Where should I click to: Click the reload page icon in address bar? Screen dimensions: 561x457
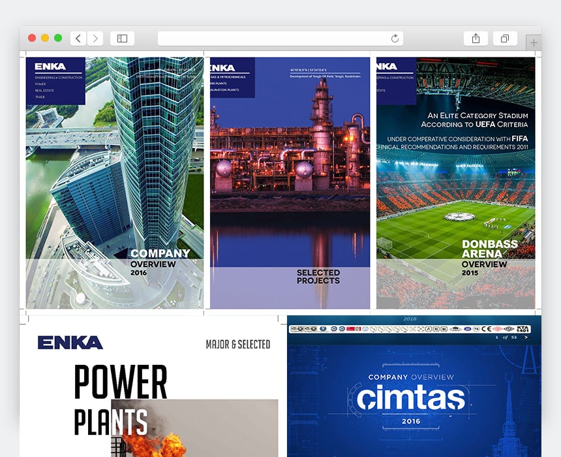pos(395,39)
